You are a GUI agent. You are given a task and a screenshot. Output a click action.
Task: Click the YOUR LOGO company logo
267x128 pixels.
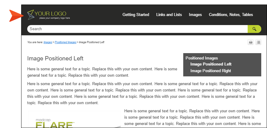click(48, 15)
